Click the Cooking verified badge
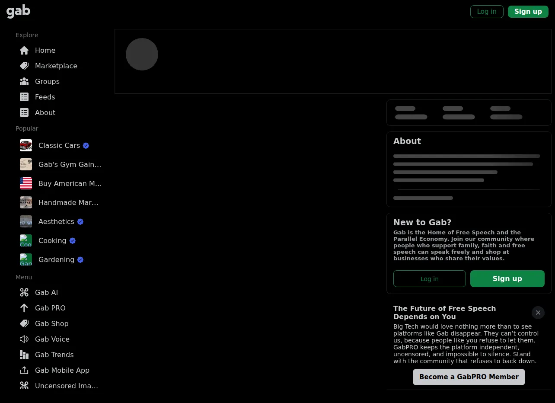 73,241
